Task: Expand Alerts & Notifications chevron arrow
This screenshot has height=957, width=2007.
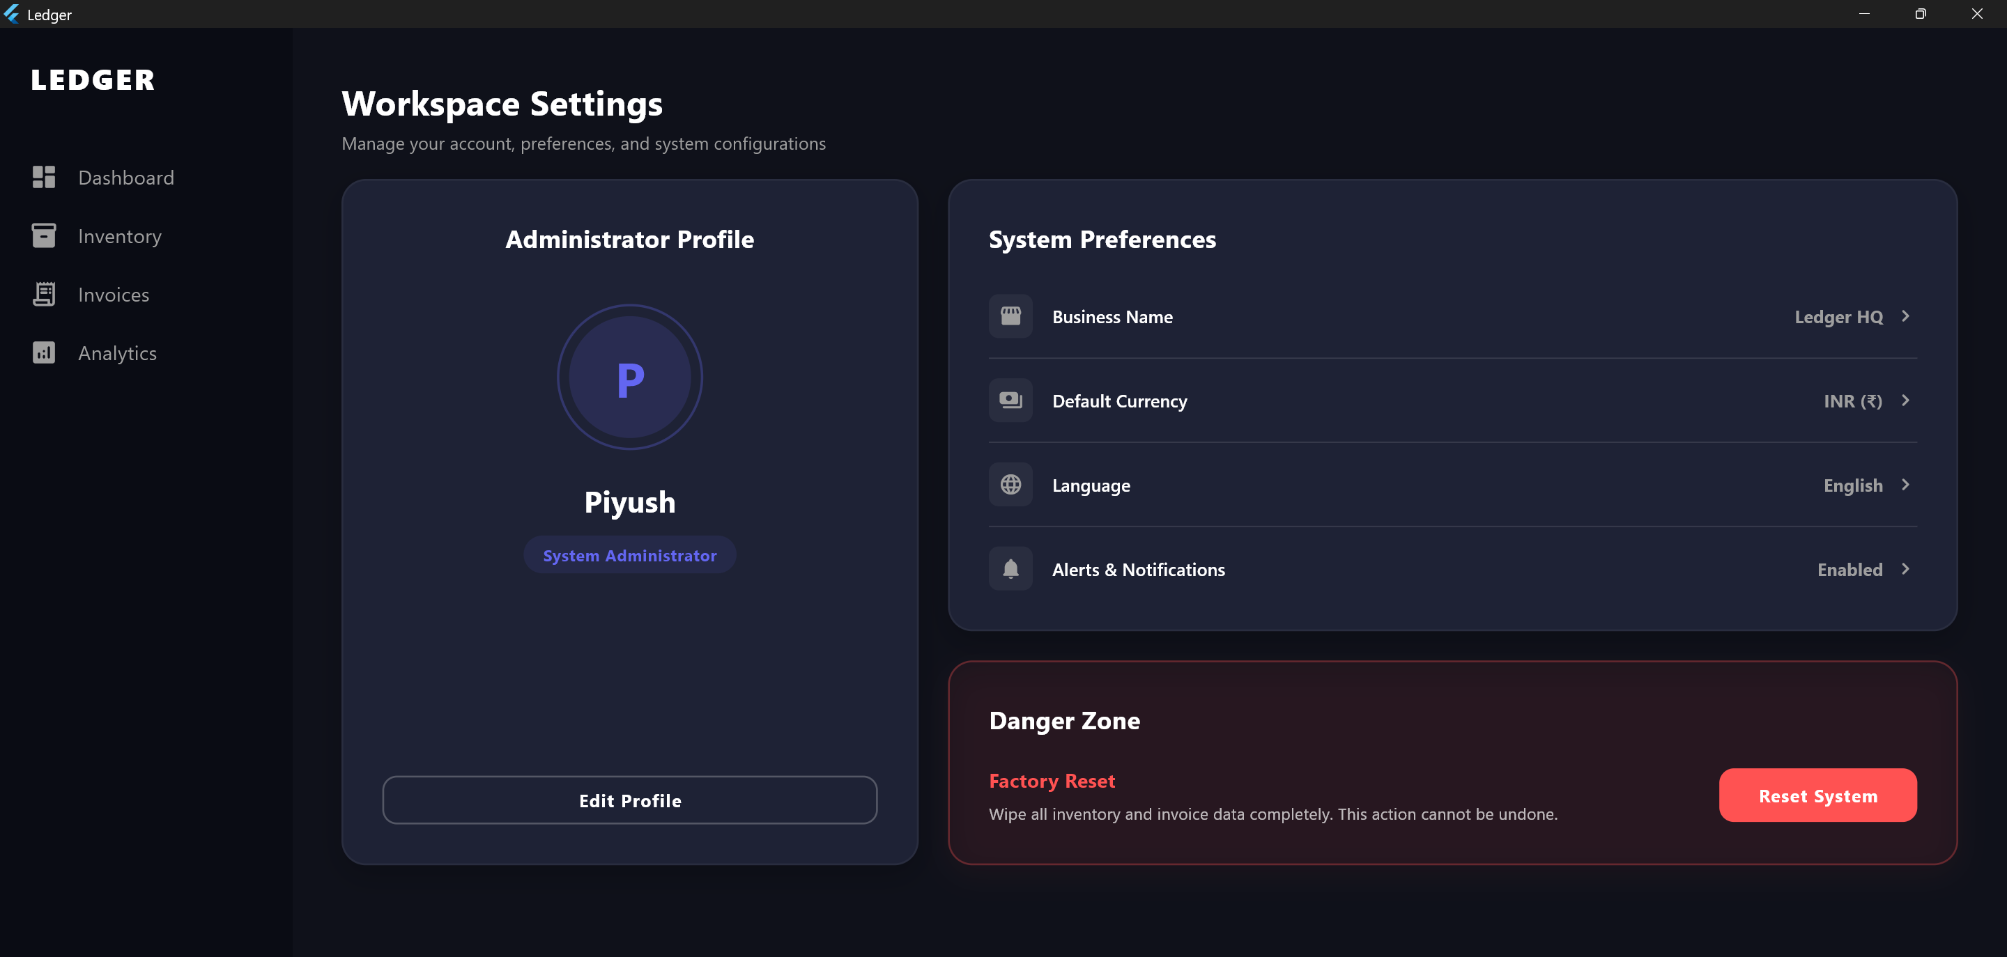Action: (x=1906, y=568)
